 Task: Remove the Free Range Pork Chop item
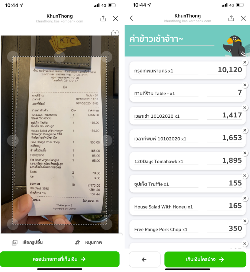(245, 221)
